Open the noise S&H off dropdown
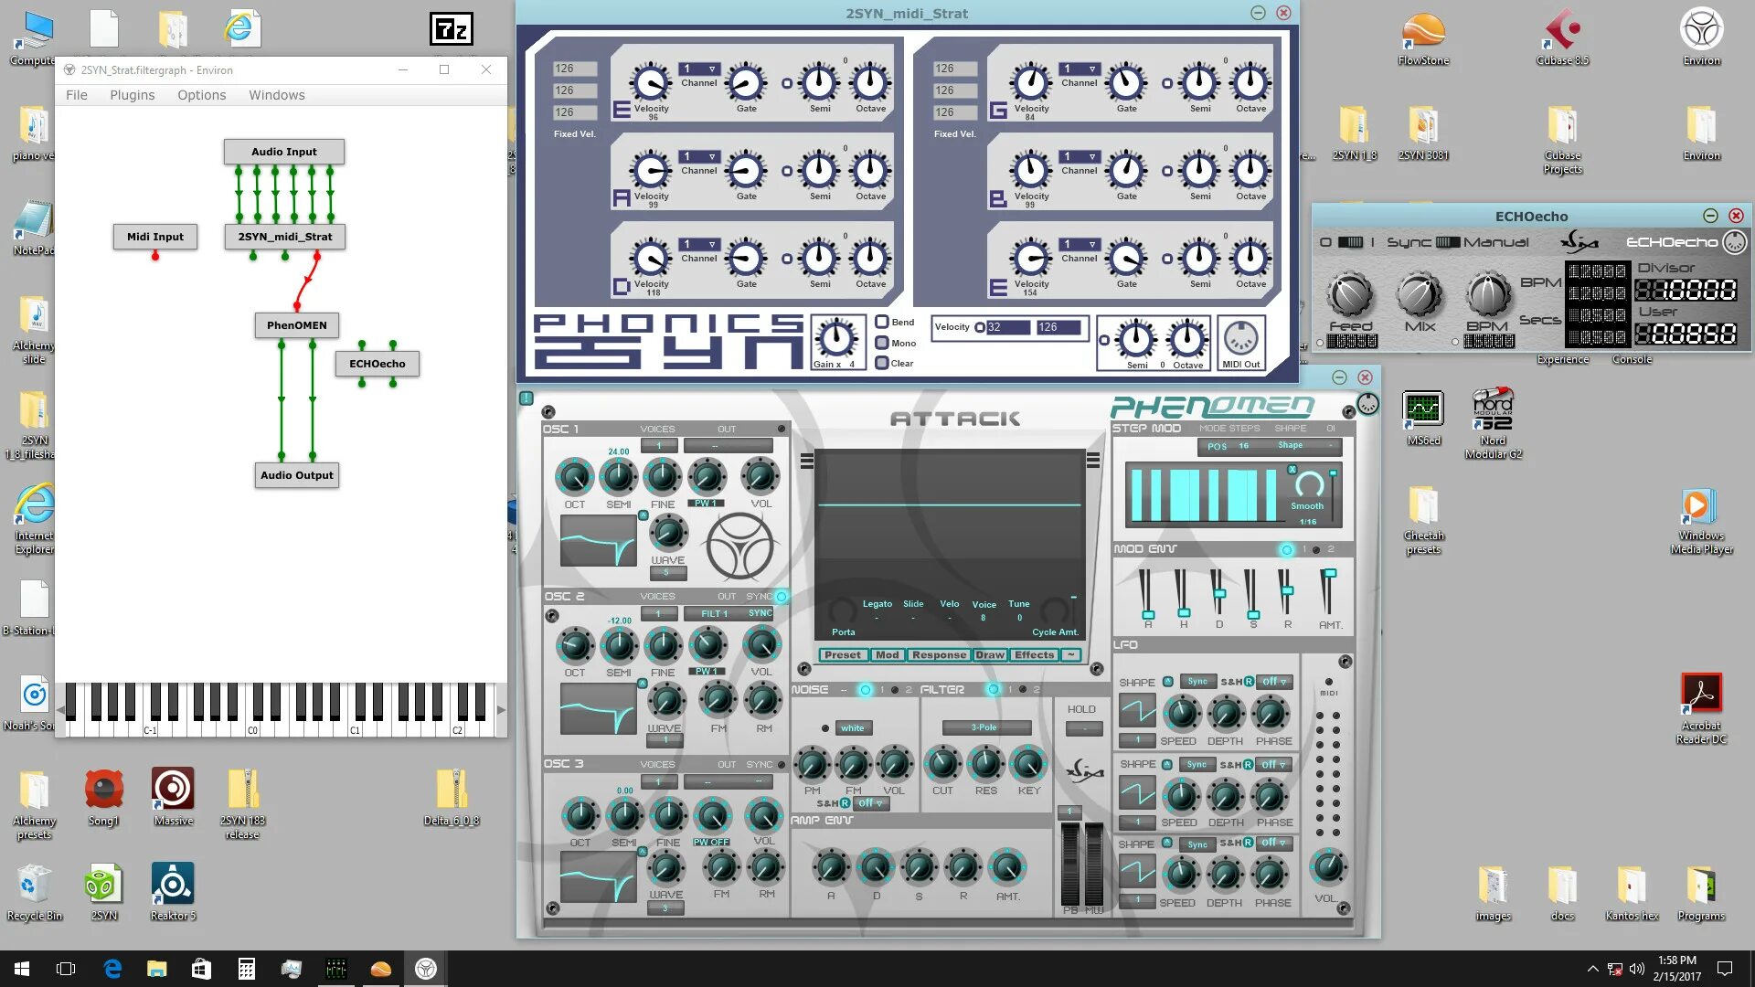1755x987 pixels. pos(872,803)
